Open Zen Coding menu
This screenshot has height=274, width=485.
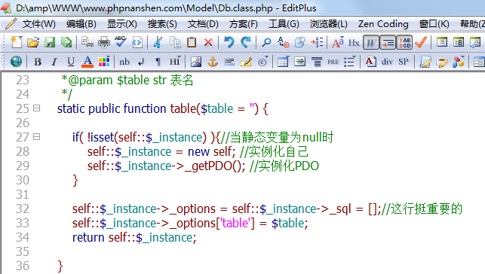(x=383, y=24)
